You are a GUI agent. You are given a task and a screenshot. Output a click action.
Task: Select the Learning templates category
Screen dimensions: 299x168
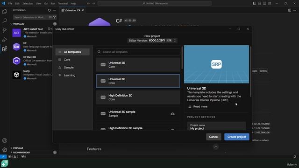point(72,75)
